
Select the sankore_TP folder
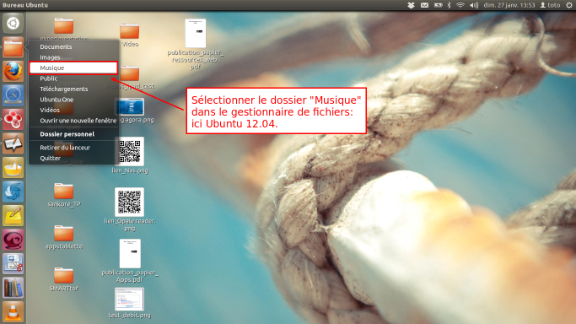pyautogui.click(x=64, y=195)
